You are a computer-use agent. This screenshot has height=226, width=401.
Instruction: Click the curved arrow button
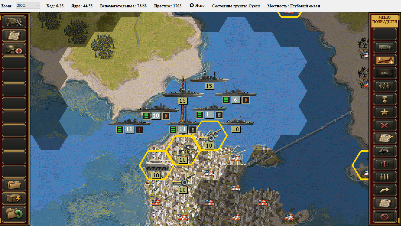(x=384, y=190)
